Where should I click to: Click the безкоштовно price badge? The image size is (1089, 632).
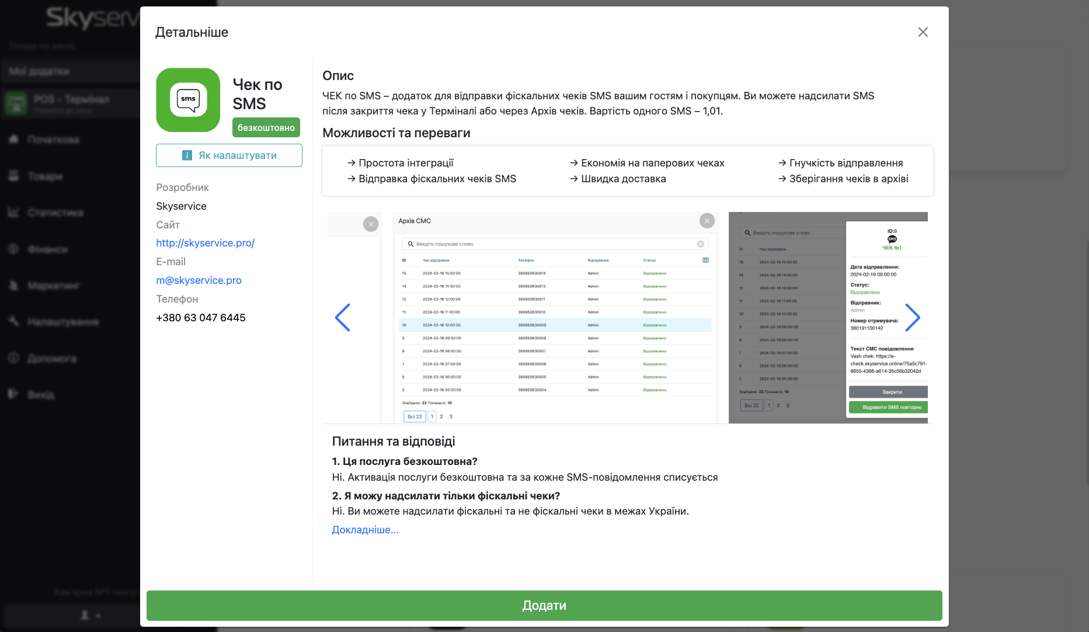[x=266, y=127]
